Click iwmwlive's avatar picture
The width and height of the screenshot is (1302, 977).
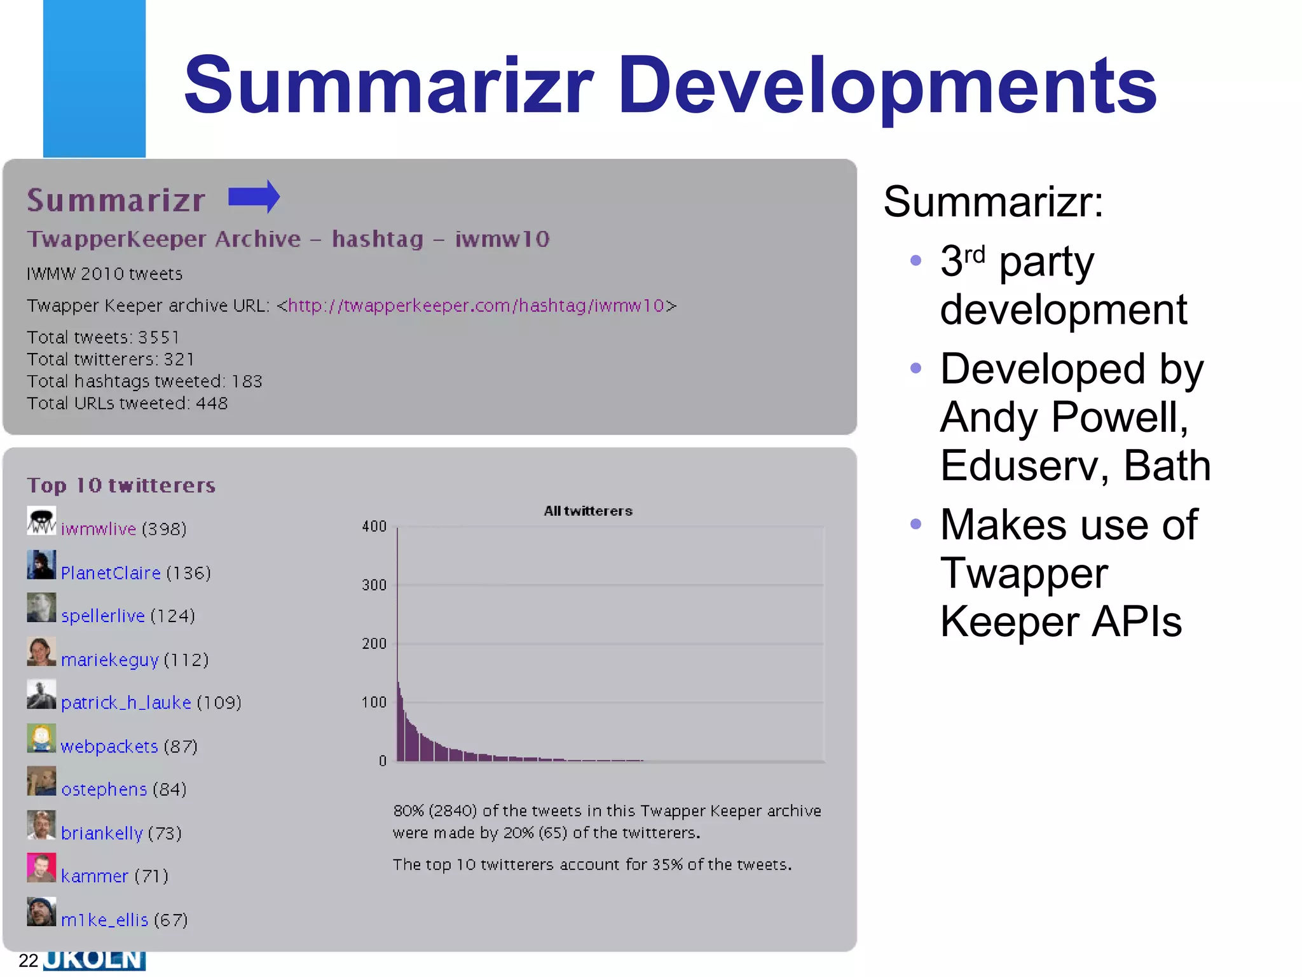(41, 521)
